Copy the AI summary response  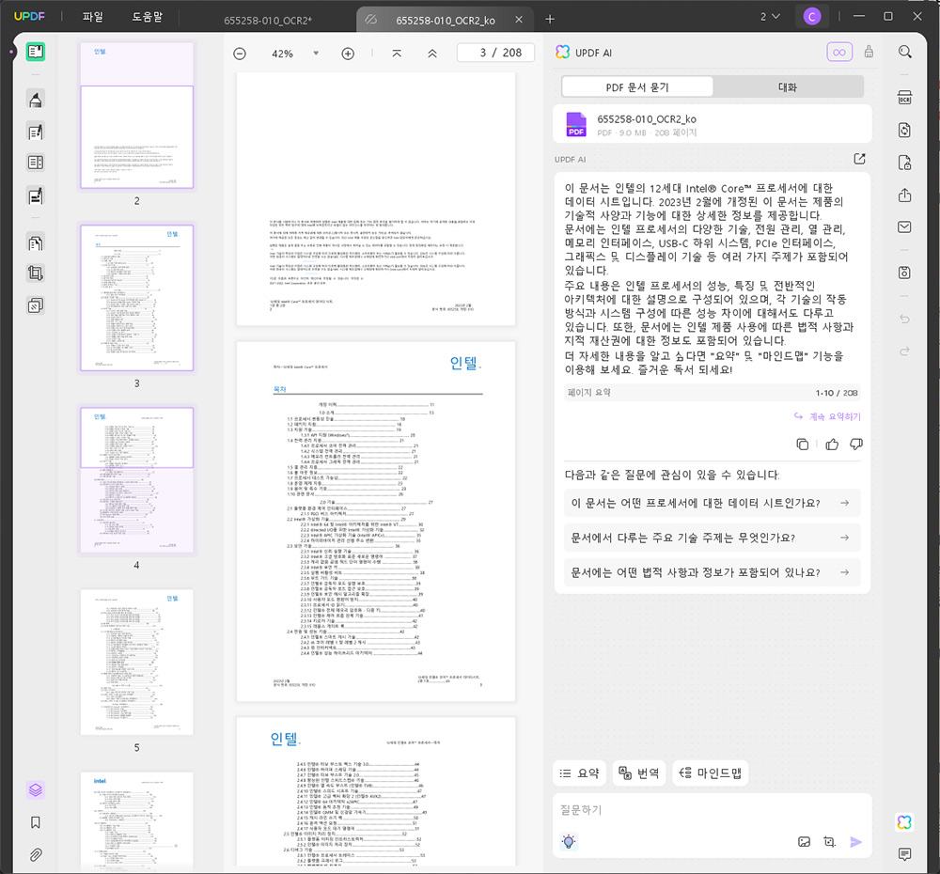802,445
